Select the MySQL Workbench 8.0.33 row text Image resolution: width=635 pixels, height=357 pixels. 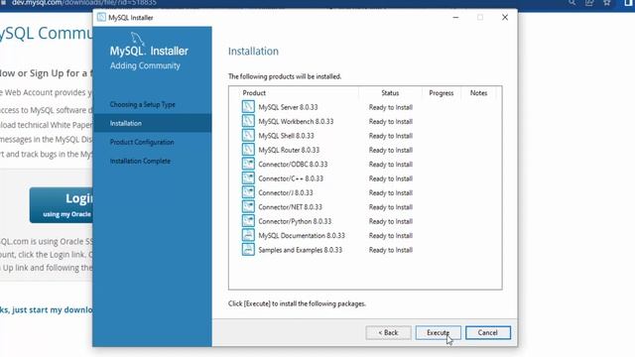pyautogui.click(x=296, y=121)
